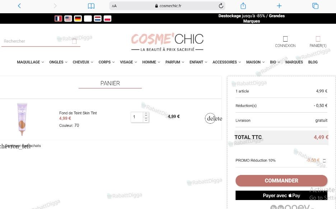Remove Fond de Teint Skin Tint with delete icon
The height and width of the screenshot is (209, 336).
click(210, 118)
